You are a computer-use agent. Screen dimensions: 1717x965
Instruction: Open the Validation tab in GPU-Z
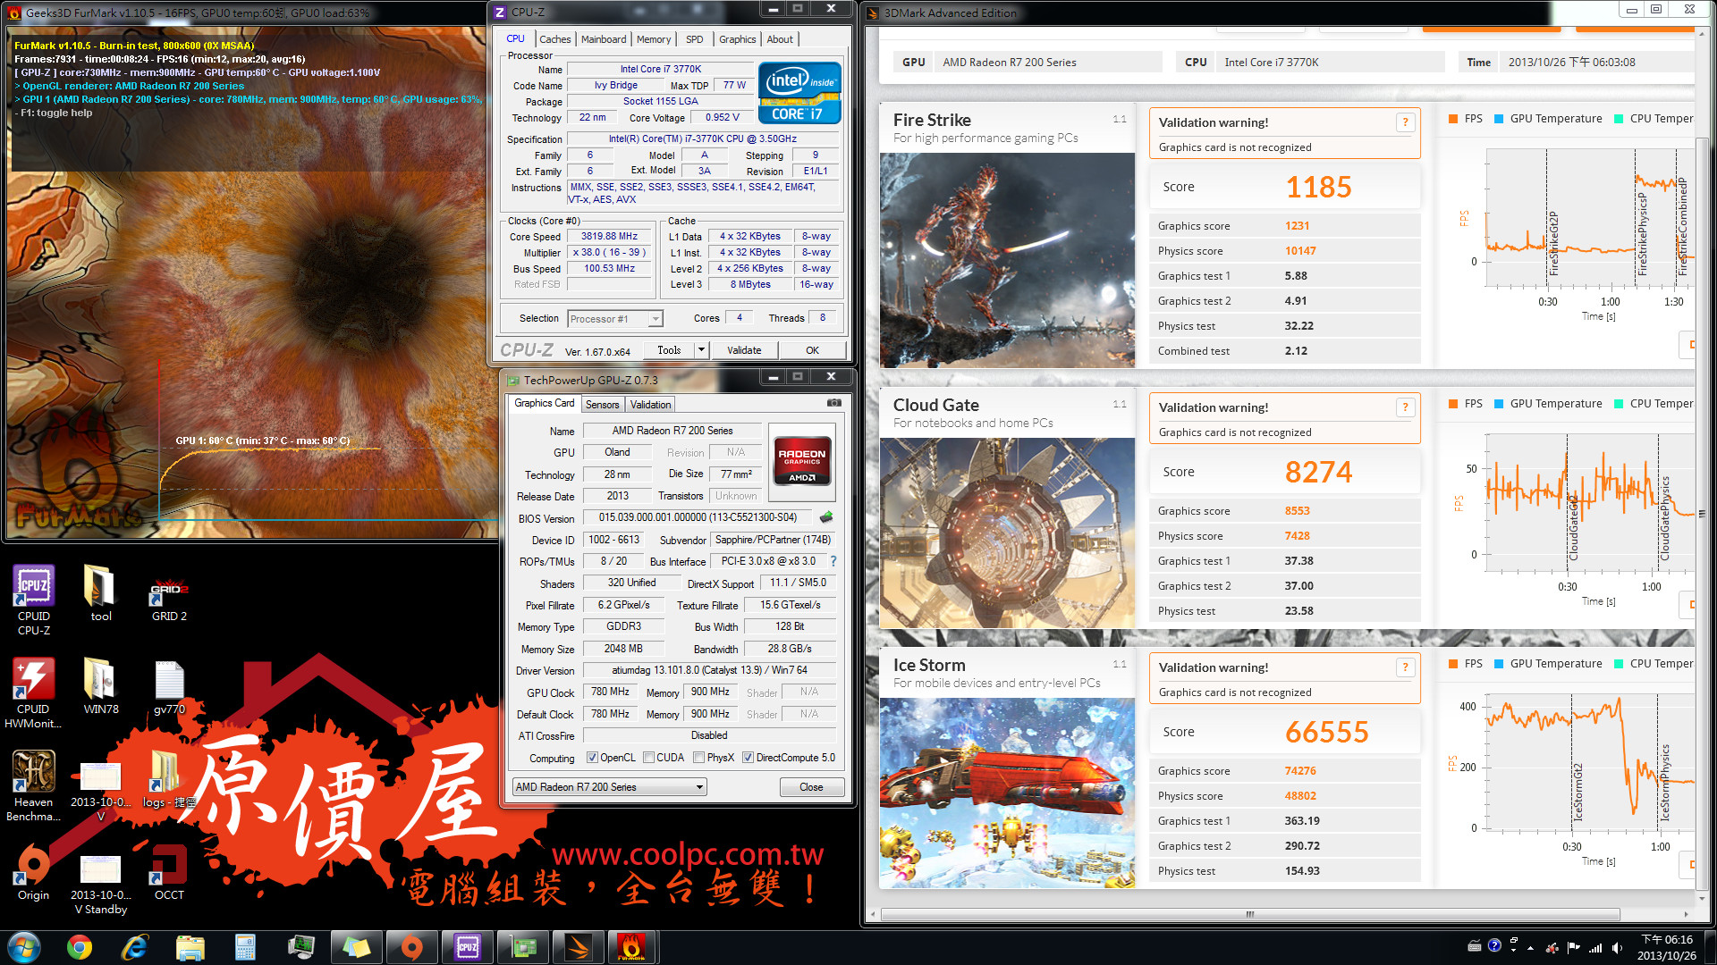pyautogui.click(x=650, y=405)
